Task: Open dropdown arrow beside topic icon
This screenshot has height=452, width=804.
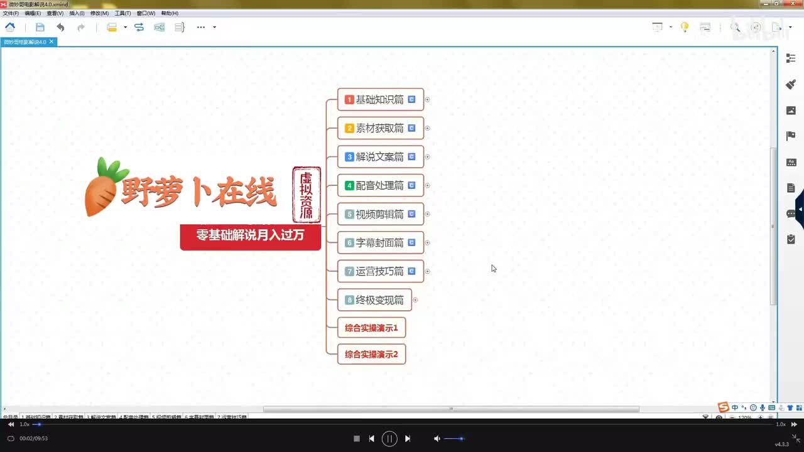Action: coord(125,27)
